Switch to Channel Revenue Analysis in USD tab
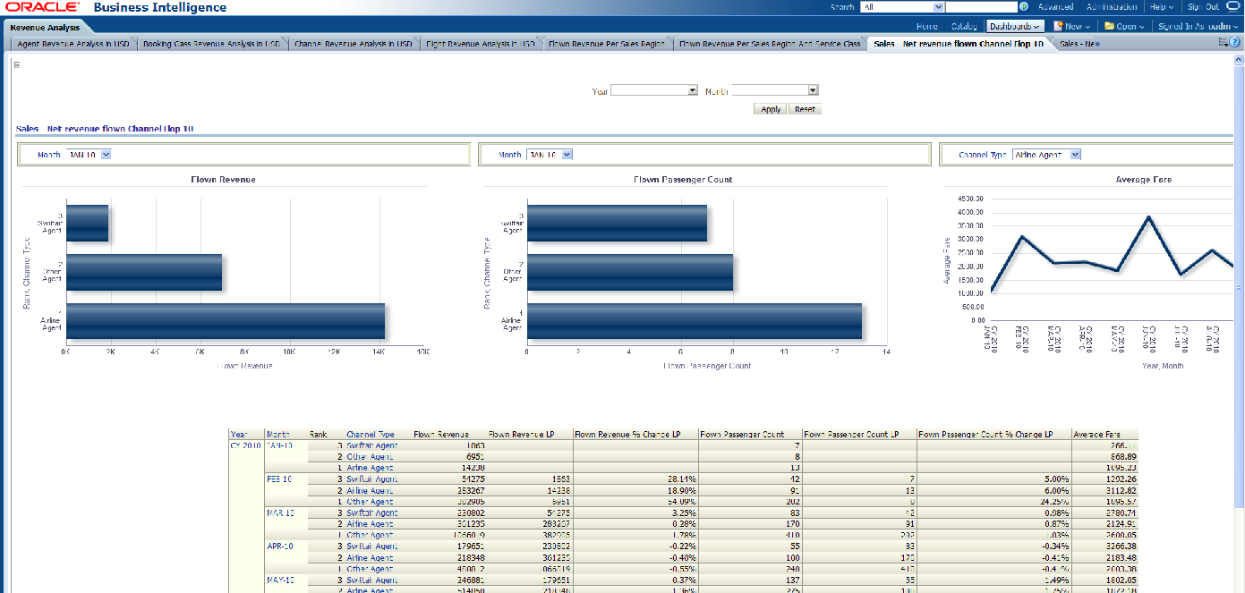The height and width of the screenshot is (593, 1245). pos(354,43)
